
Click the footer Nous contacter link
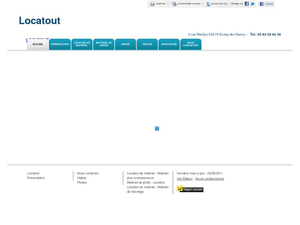tap(88, 173)
